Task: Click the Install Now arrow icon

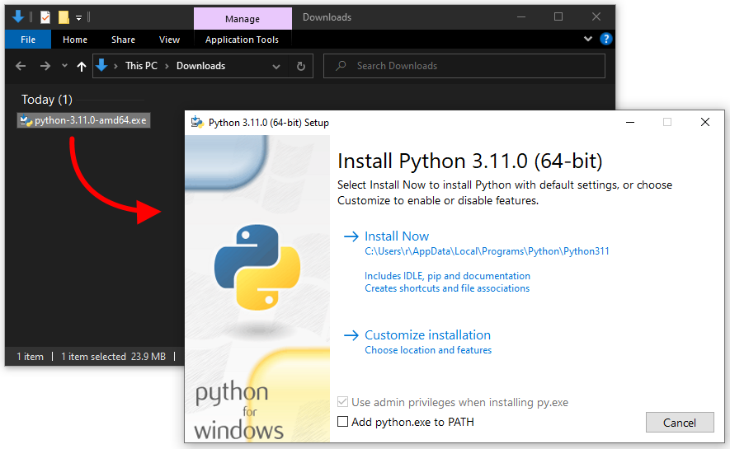Action: click(x=351, y=236)
